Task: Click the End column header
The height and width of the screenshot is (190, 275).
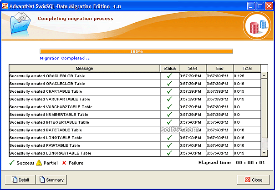Action: [x=220, y=68]
